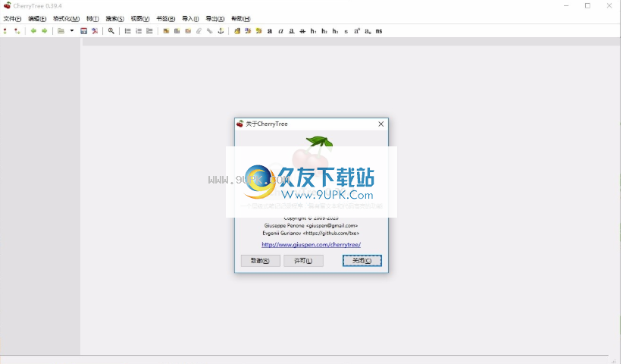Open the giuspen.com/cherrytree link
This screenshot has height=364, width=623.
tap(311, 244)
